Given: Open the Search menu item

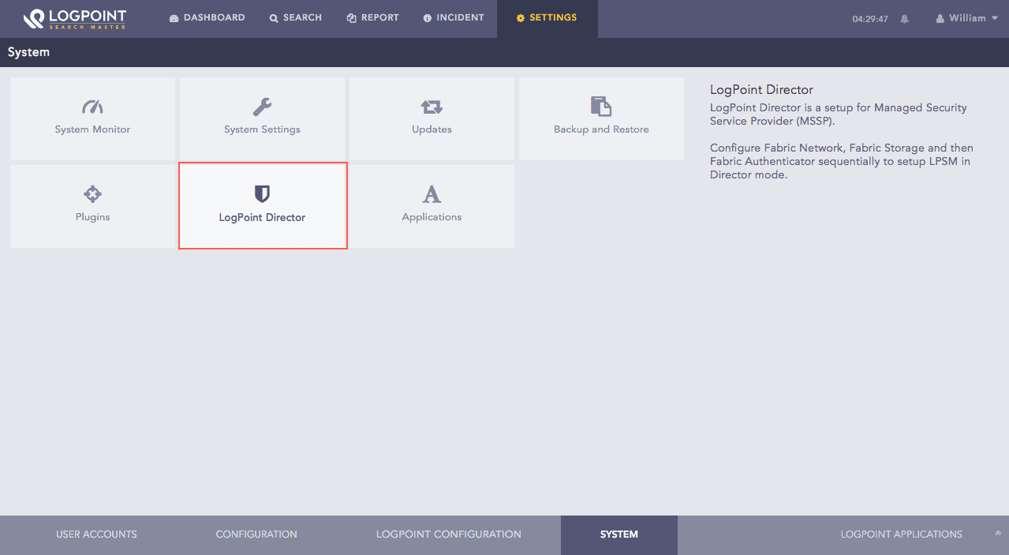Looking at the screenshot, I should pos(296,17).
